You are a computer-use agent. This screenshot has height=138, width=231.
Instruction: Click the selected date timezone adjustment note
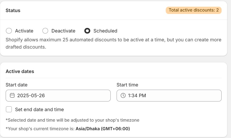(72, 120)
